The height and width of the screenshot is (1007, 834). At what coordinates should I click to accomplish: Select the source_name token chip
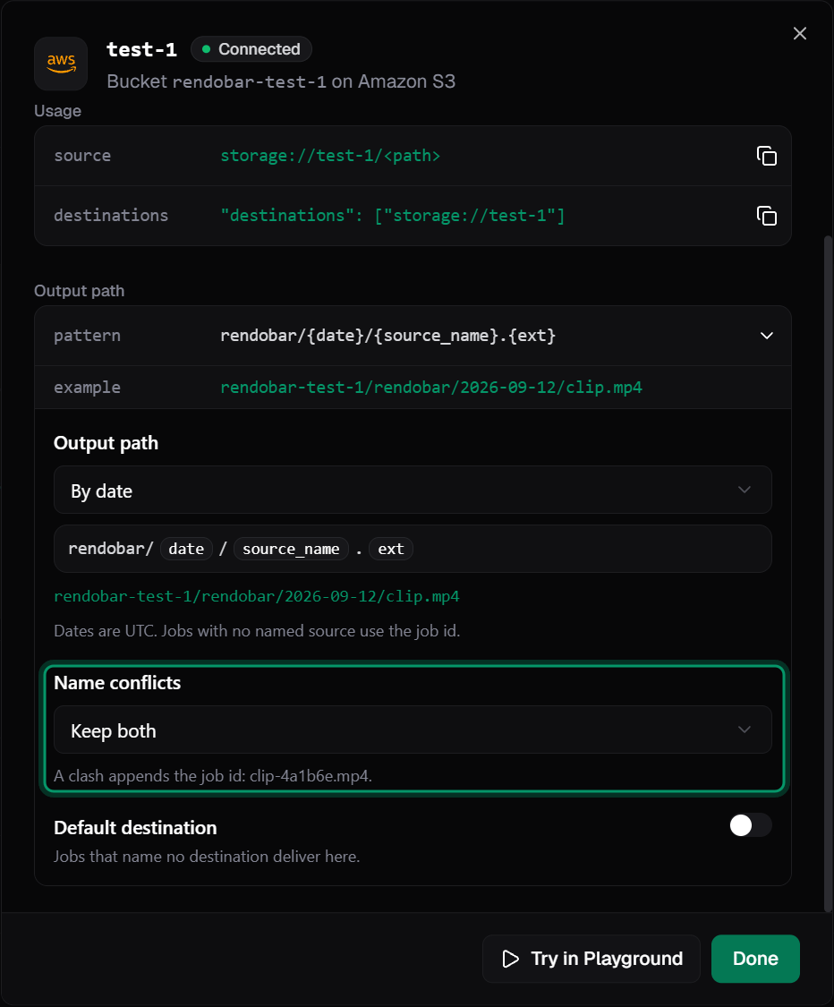coord(291,549)
